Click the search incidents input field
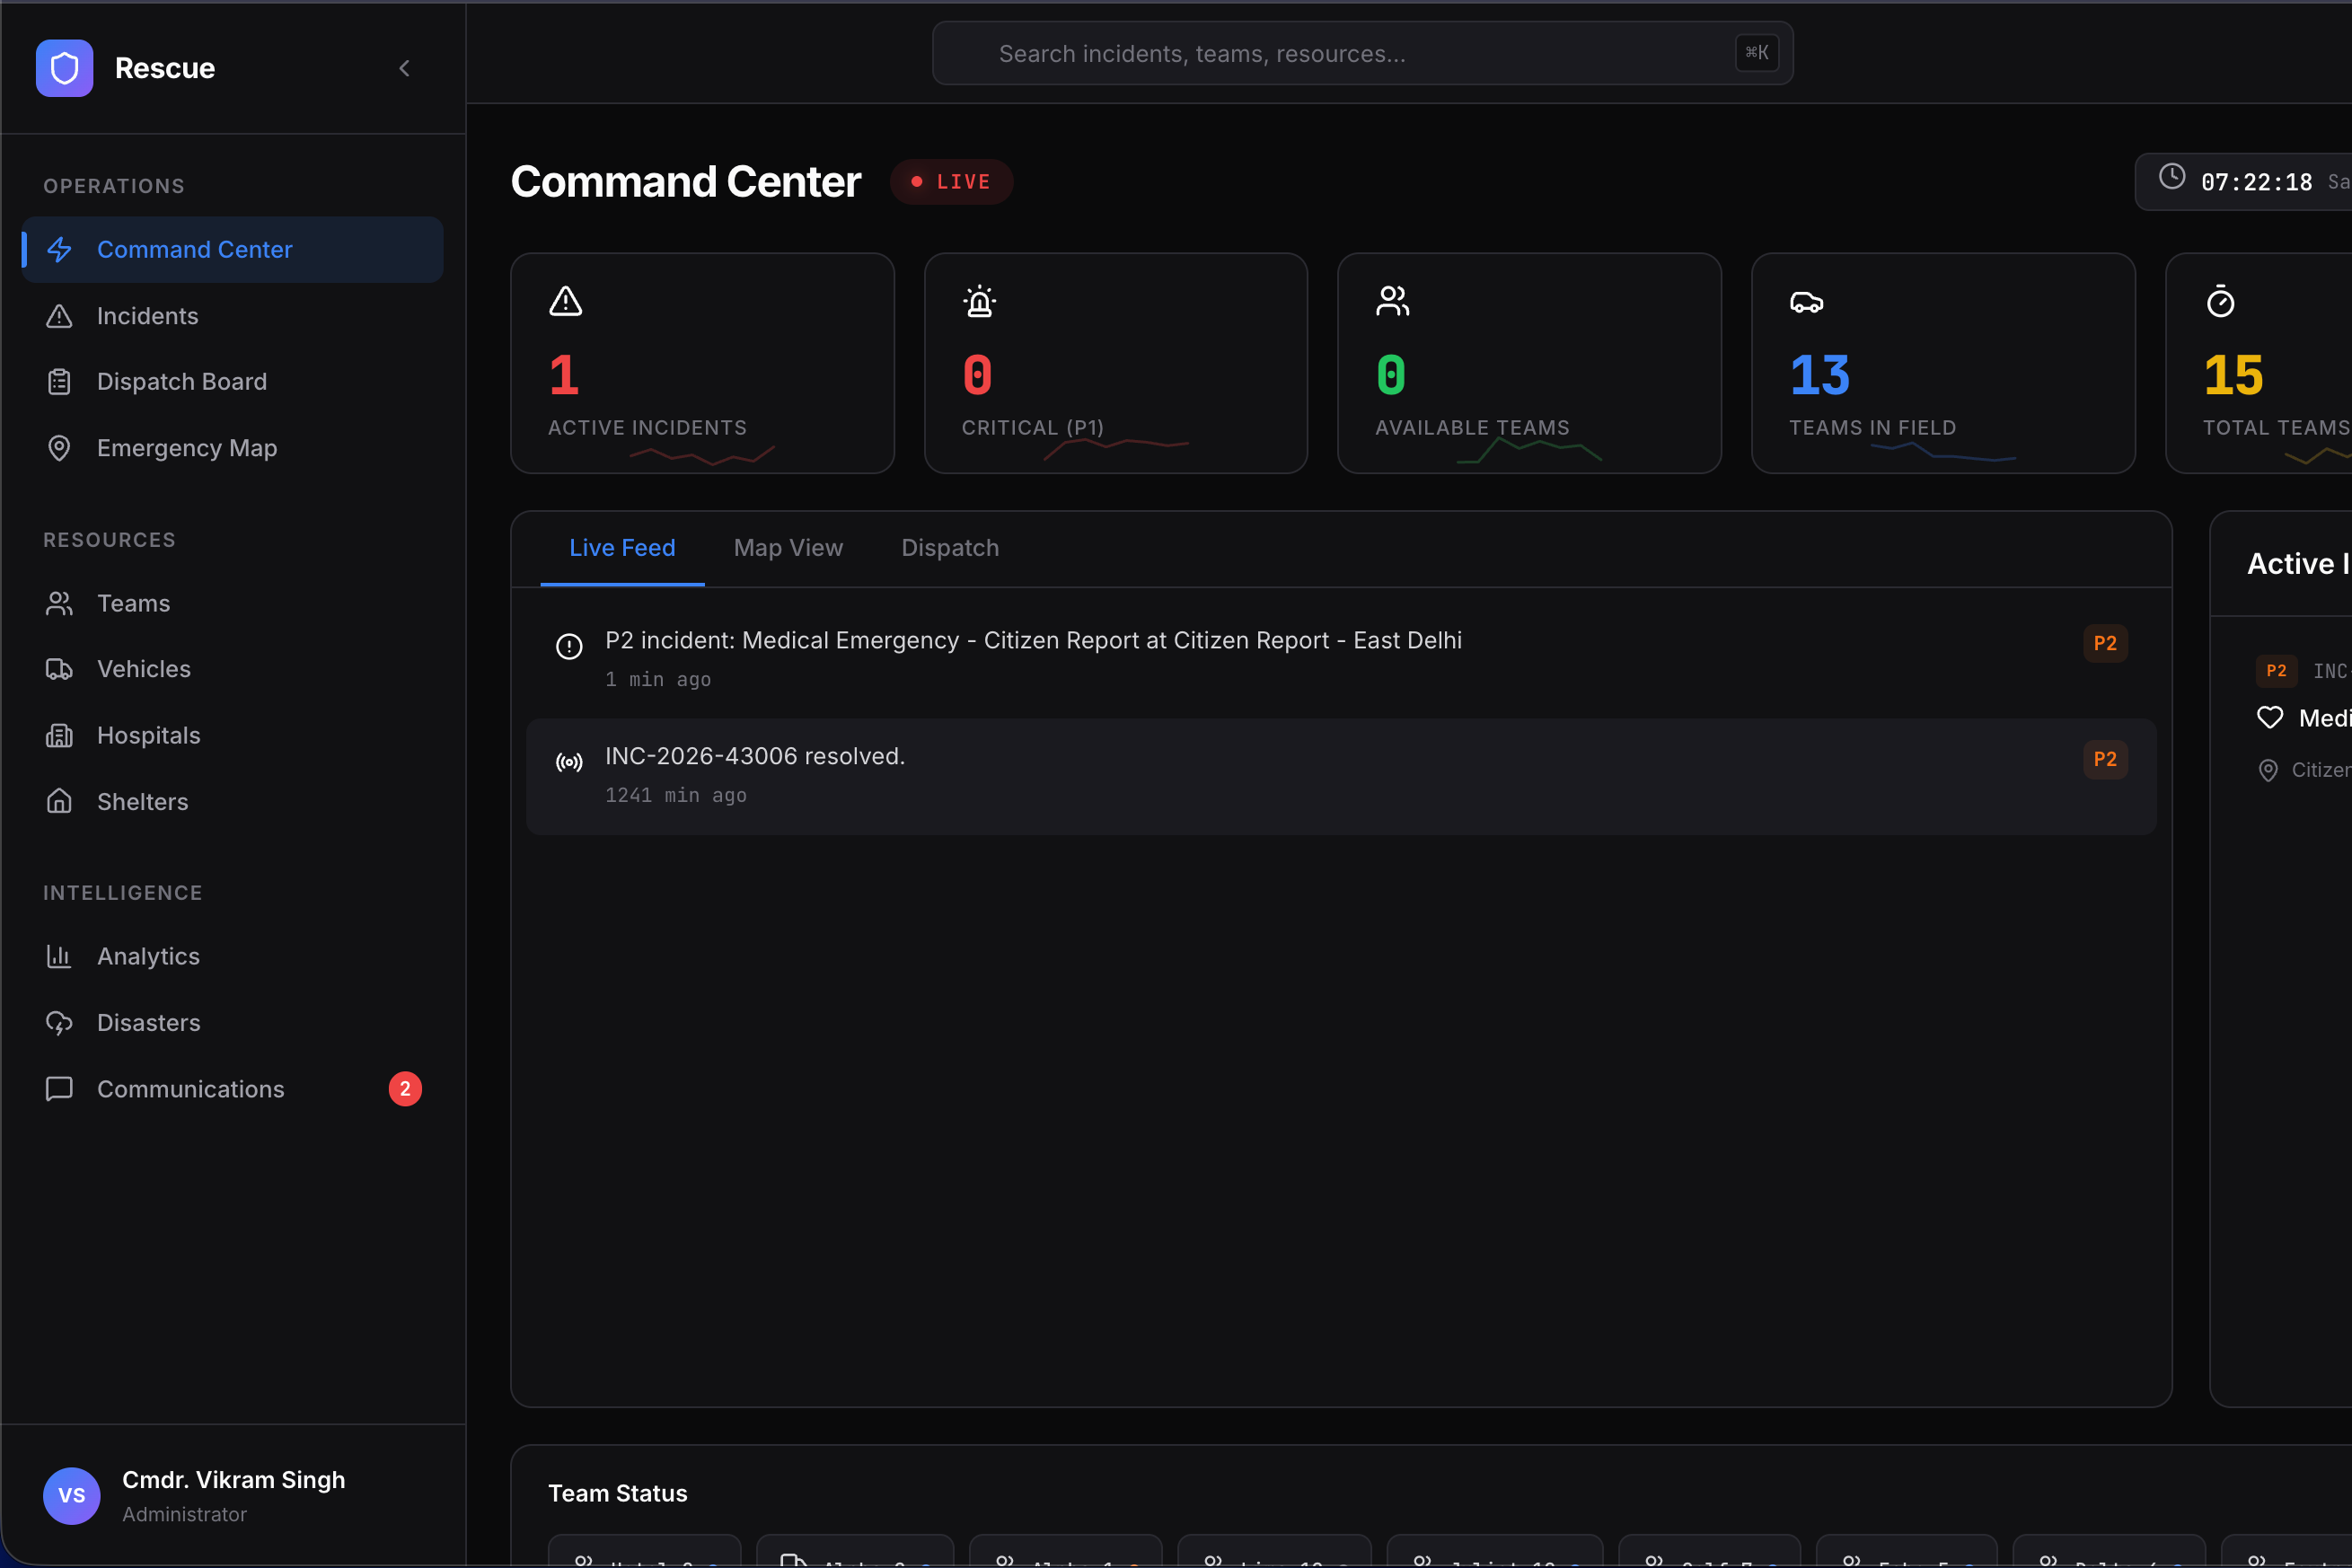Viewport: 2352px width, 1568px height. pyautogui.click(x=1362, y=53)
